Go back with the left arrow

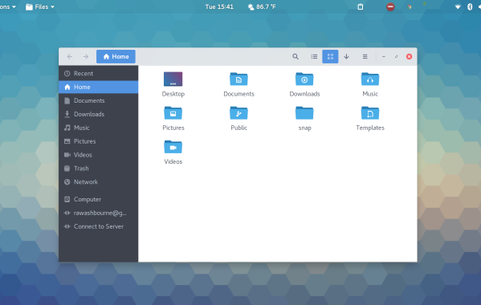point(70,56)
